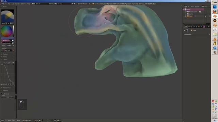Add a new scene with plus icon
Image resolution: width=218 pixels, height=122 pixels.
(72, 4)
